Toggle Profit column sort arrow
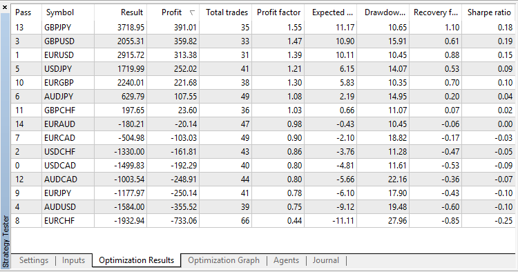This screenshot has width=518, height=272. 192,13
